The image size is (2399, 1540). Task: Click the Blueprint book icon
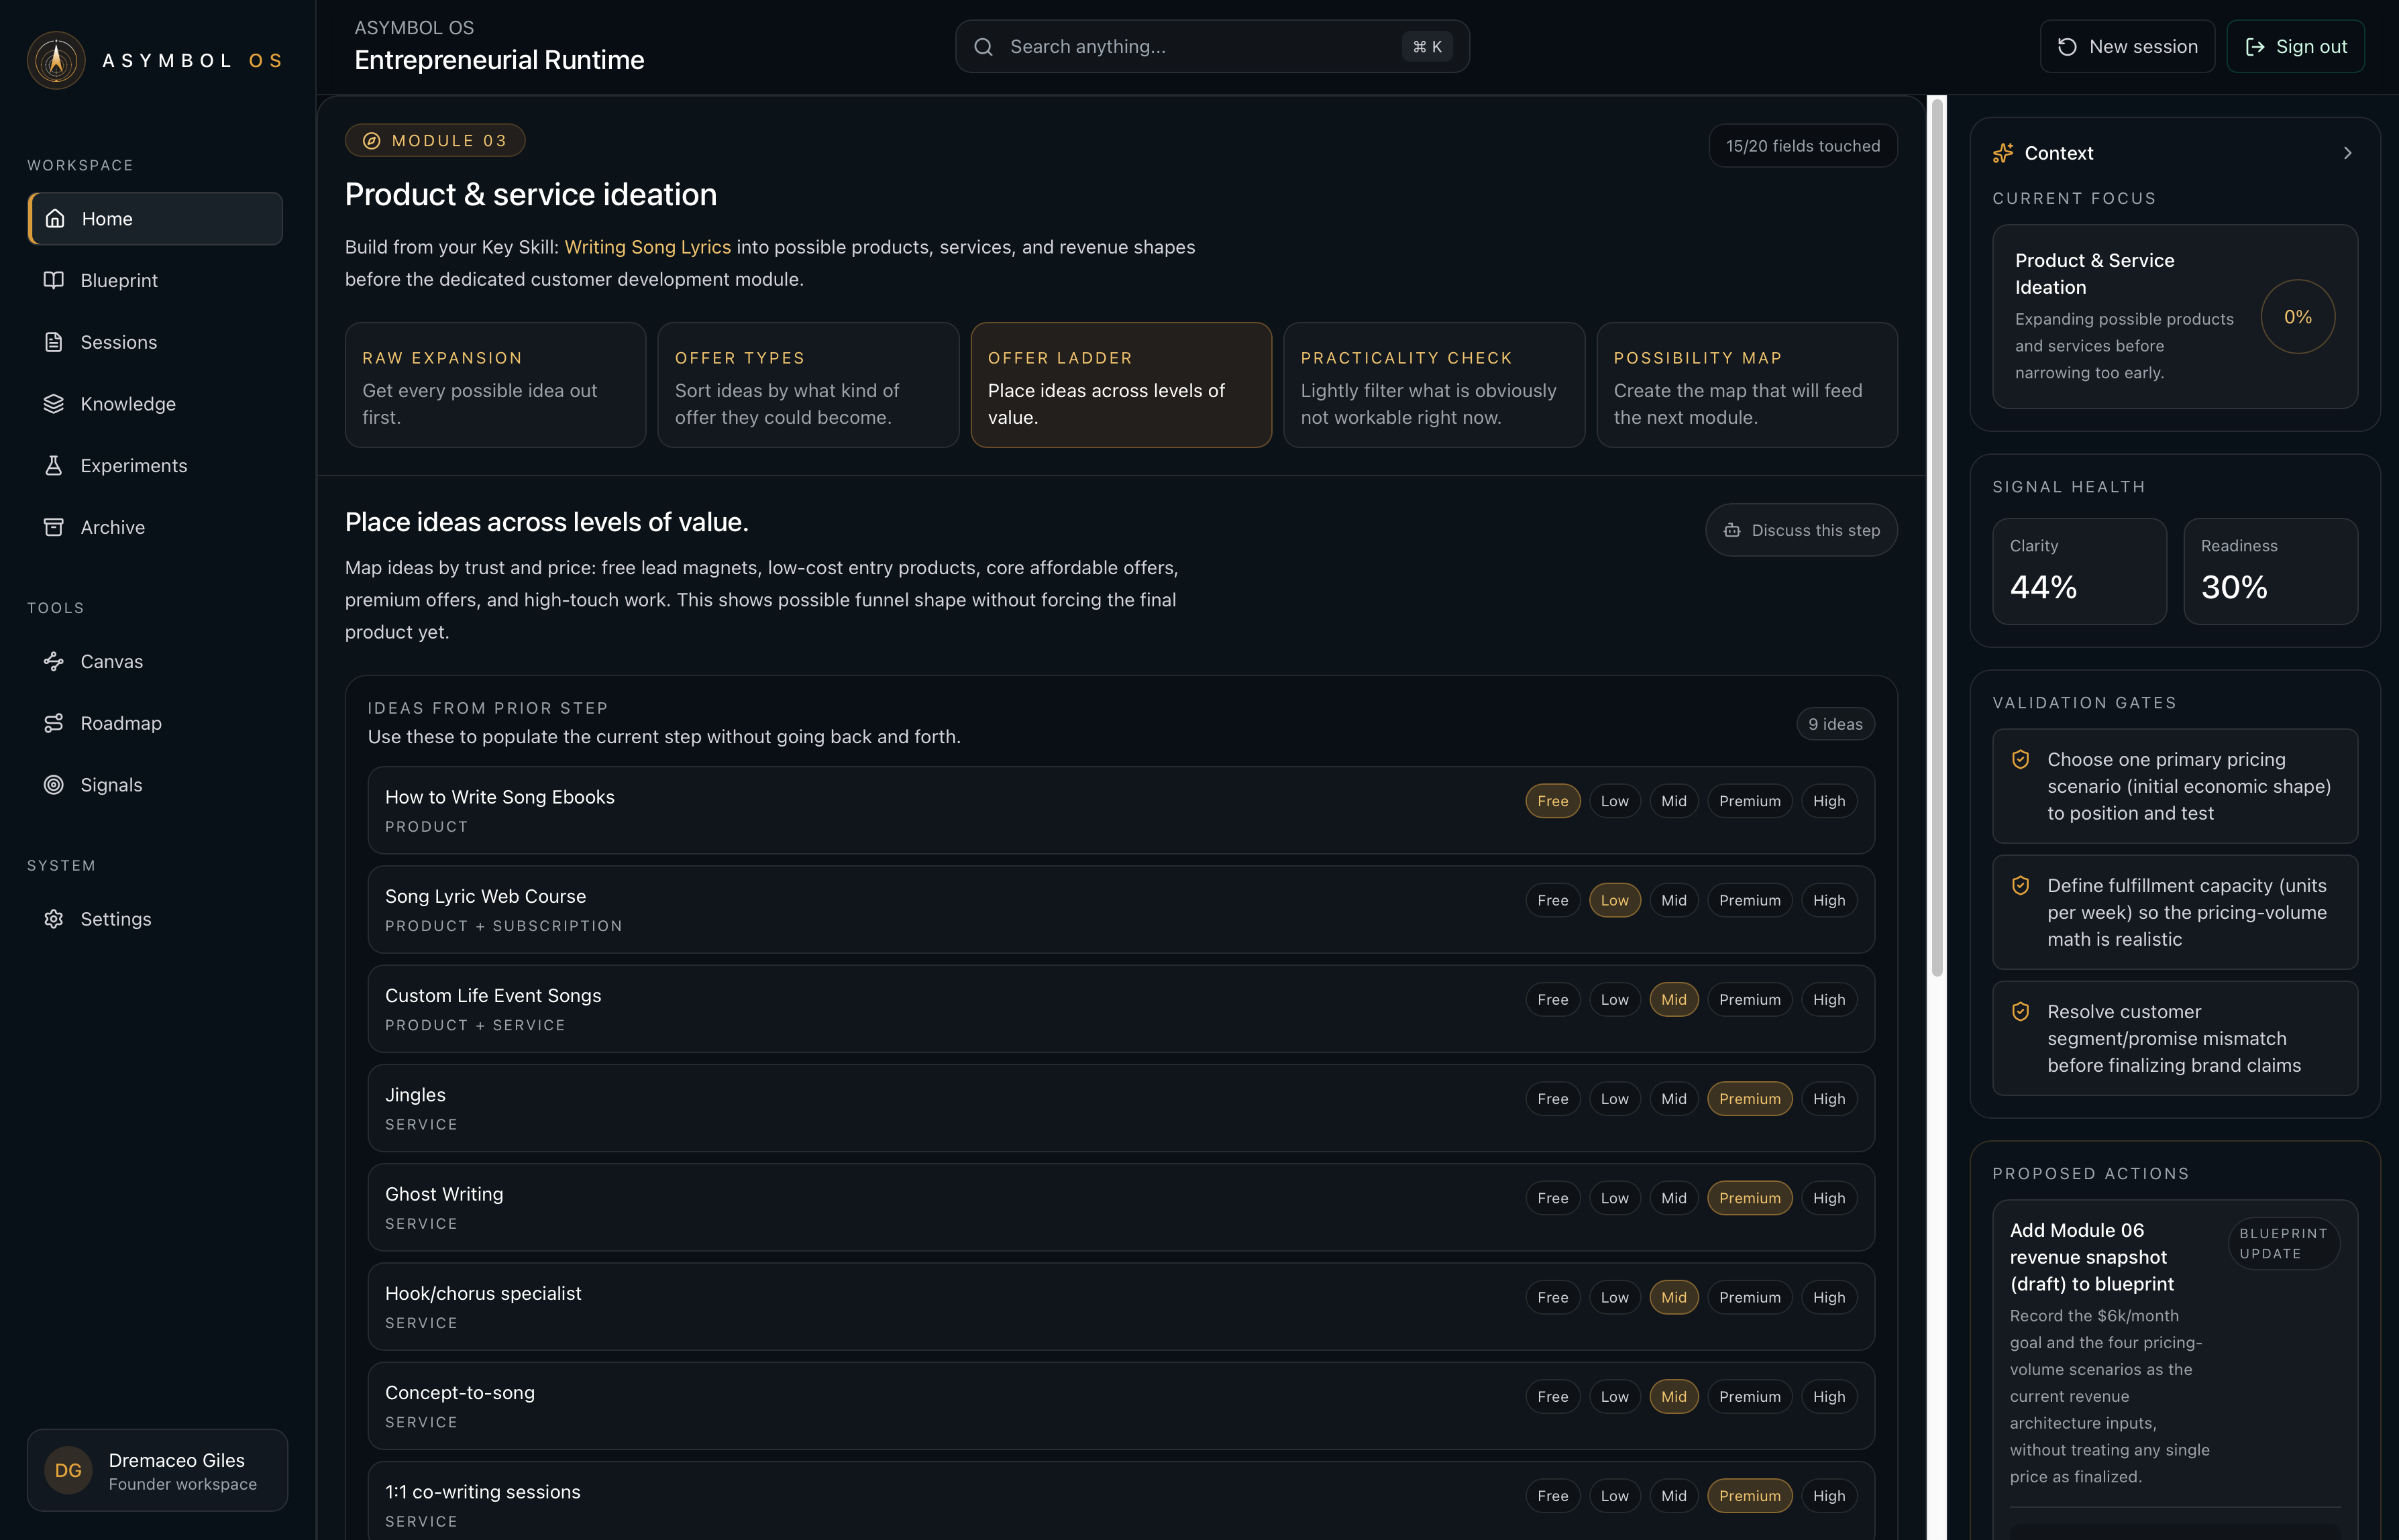pos(54,280)
